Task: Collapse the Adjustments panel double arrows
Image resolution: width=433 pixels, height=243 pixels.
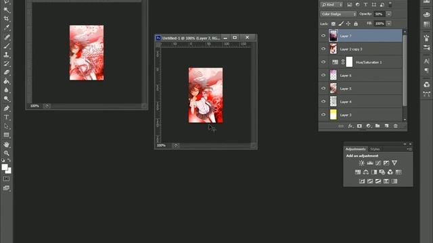Action: 405,144
